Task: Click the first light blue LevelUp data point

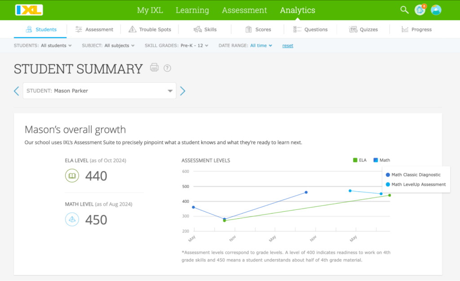Action: point(350,191)
